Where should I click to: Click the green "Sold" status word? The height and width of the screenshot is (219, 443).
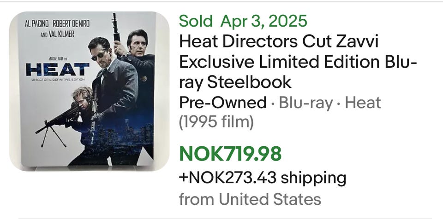[x=196, y=21]
